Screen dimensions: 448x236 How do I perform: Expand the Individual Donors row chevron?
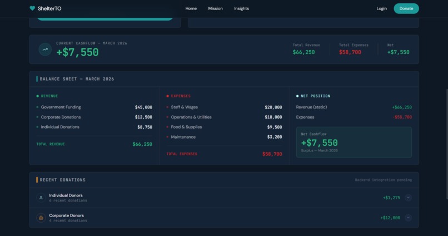click(x=408, y=198)
